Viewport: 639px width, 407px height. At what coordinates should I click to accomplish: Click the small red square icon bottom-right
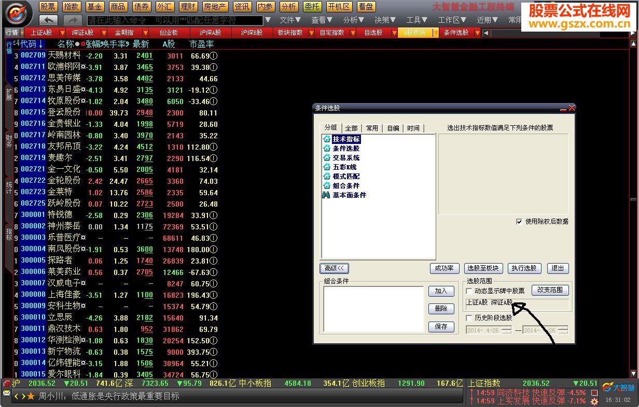[594, 393]
